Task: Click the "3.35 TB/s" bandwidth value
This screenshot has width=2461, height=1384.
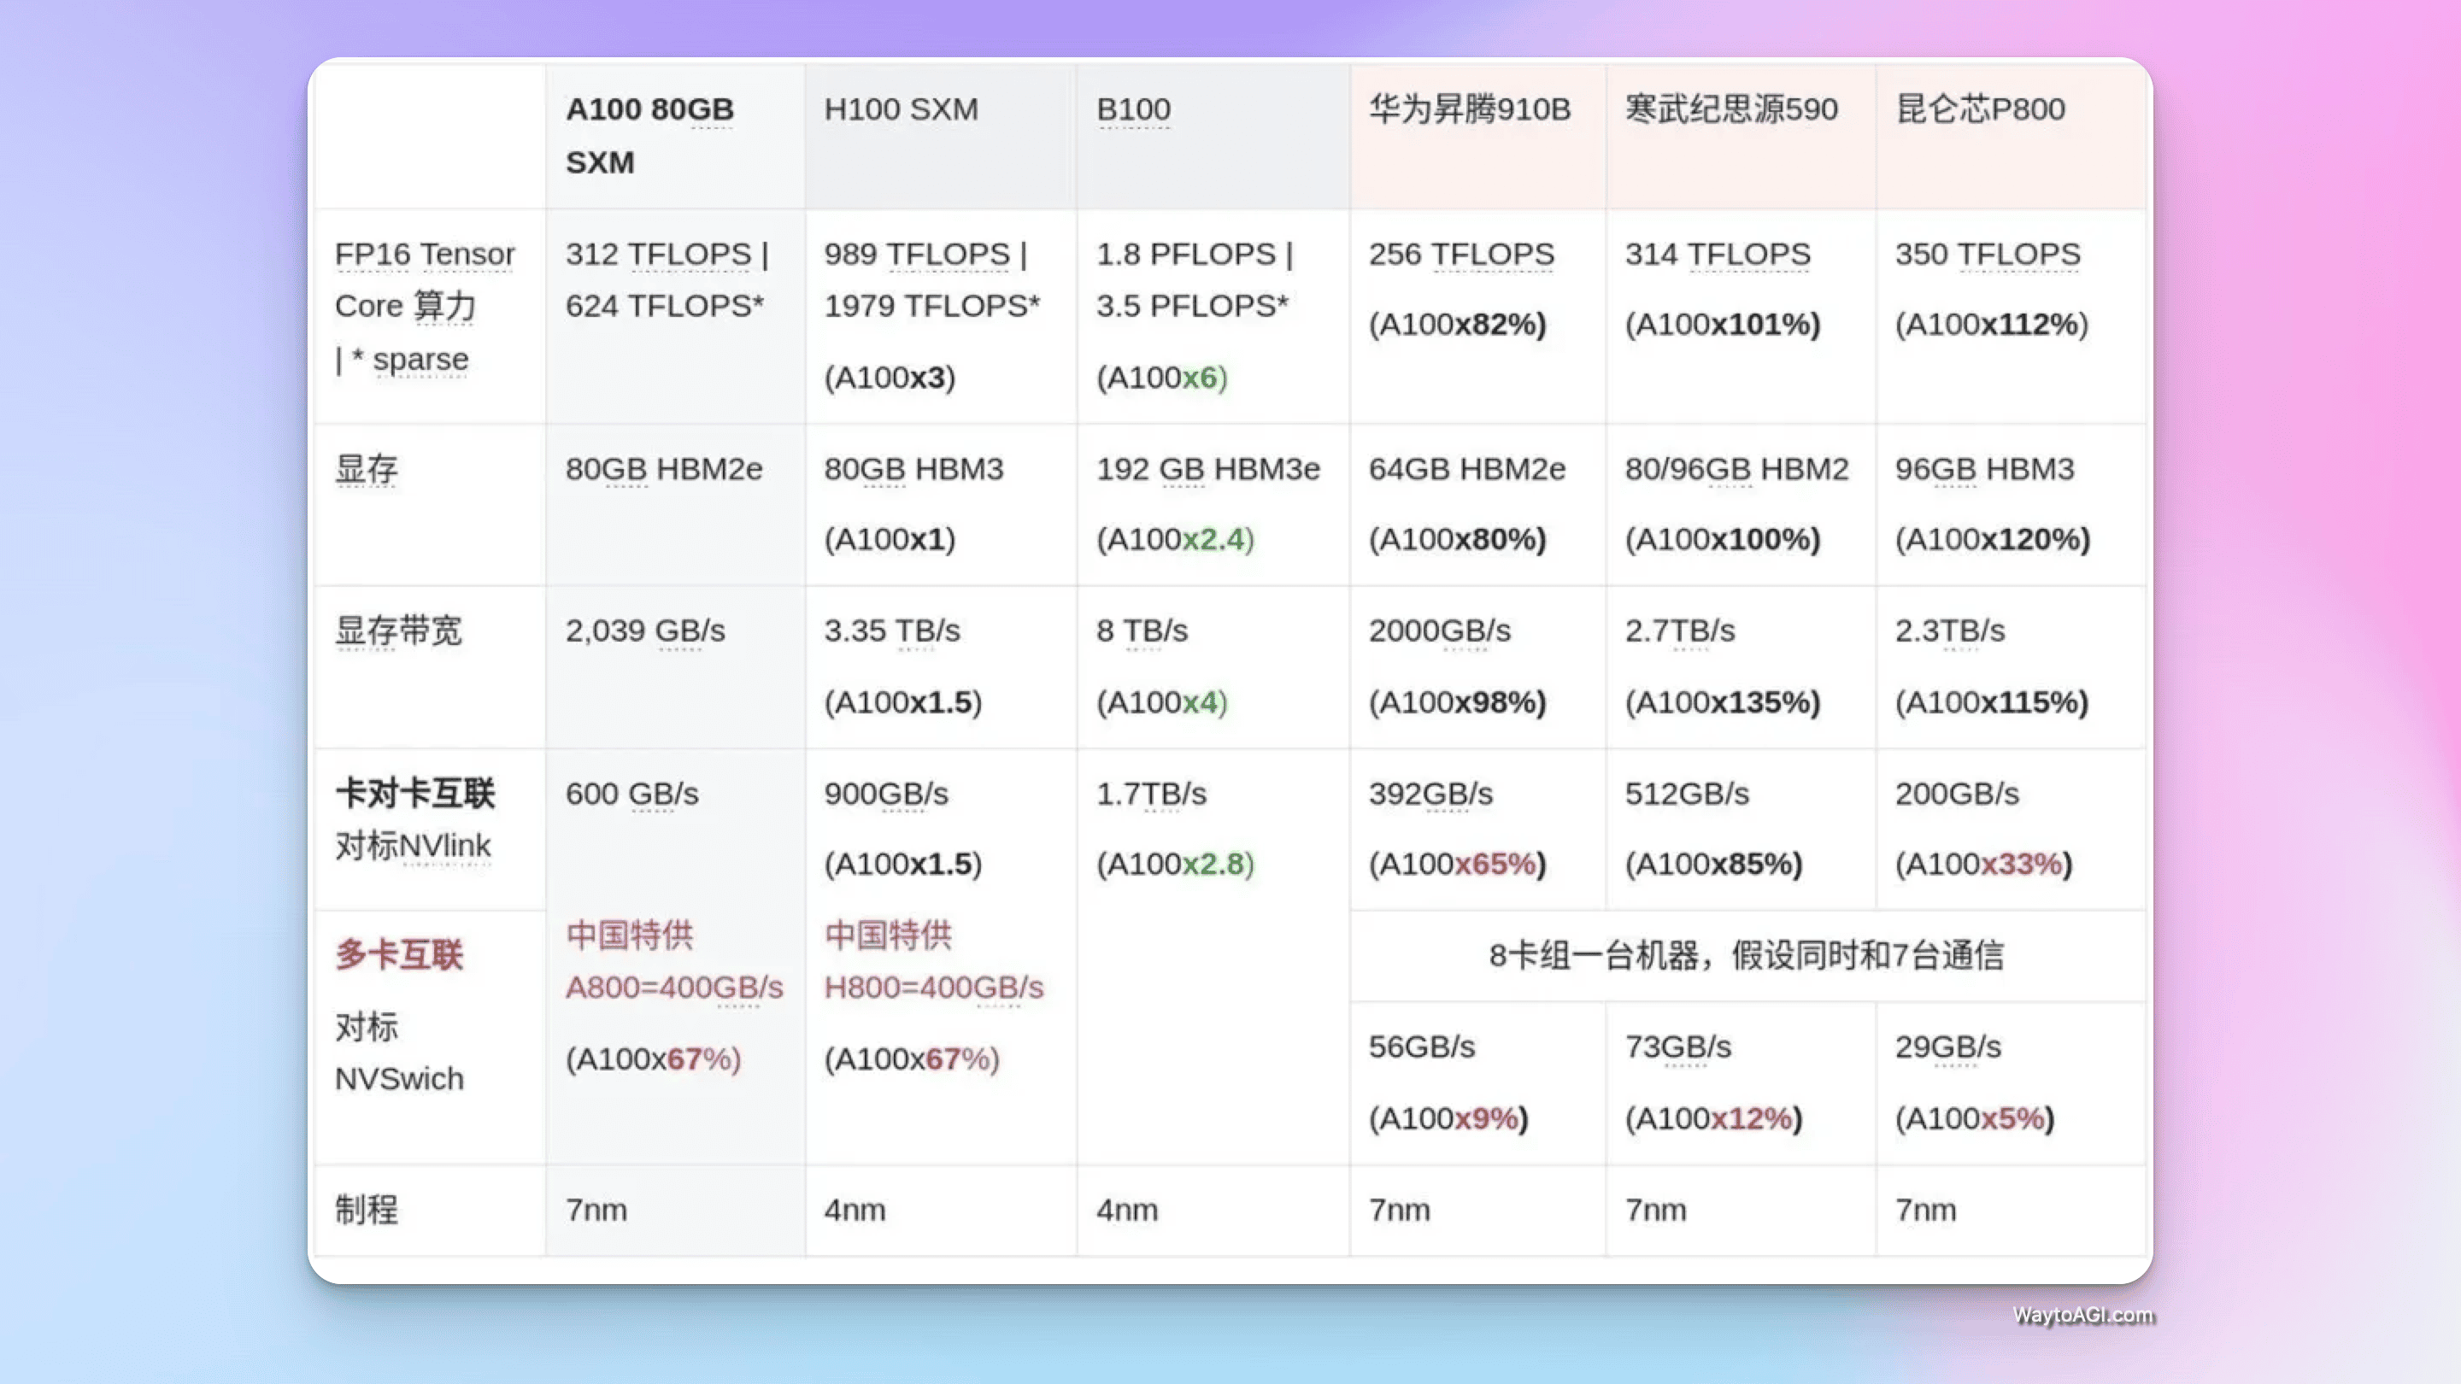Action: [x=892, y=630]
